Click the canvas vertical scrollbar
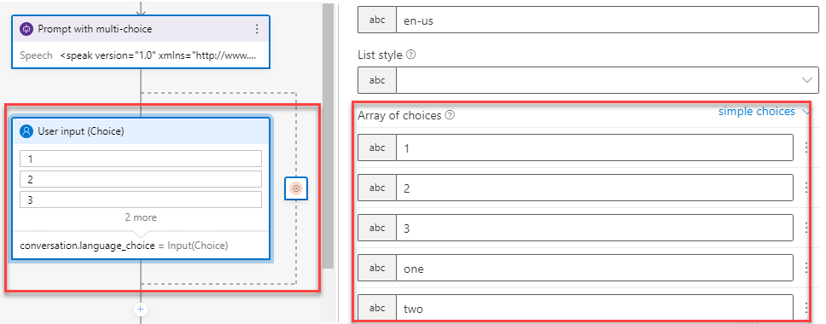The height and width of the screenshot is (324, 826). tap(329, 136)
